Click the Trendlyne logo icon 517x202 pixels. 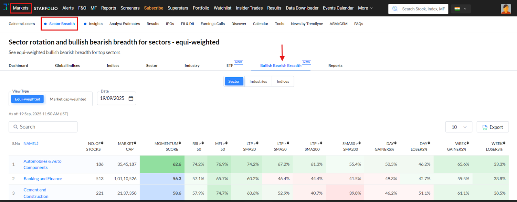point(5,7)
